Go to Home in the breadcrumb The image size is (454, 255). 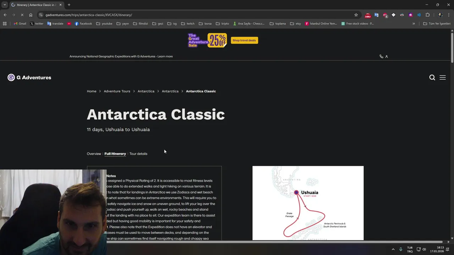(x=92, y=91)
